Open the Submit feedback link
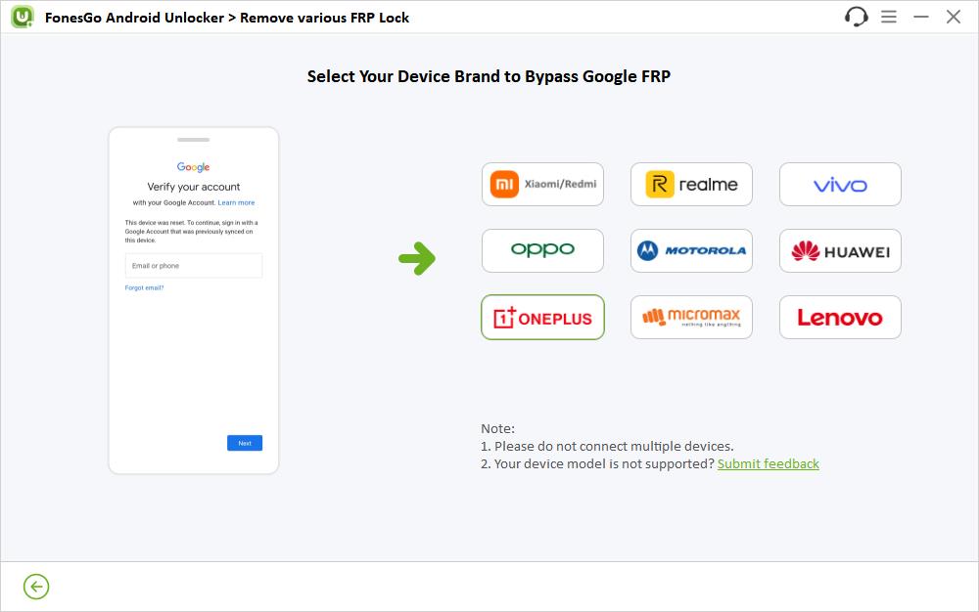 tap(768, 463)
